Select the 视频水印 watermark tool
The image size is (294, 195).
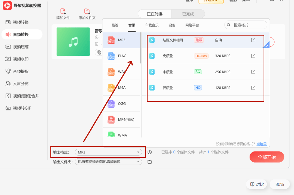coord(18,59)
